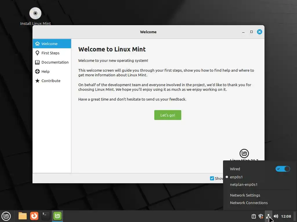
Task: Click the Welcome title bar text
Action: coord(148,32)
